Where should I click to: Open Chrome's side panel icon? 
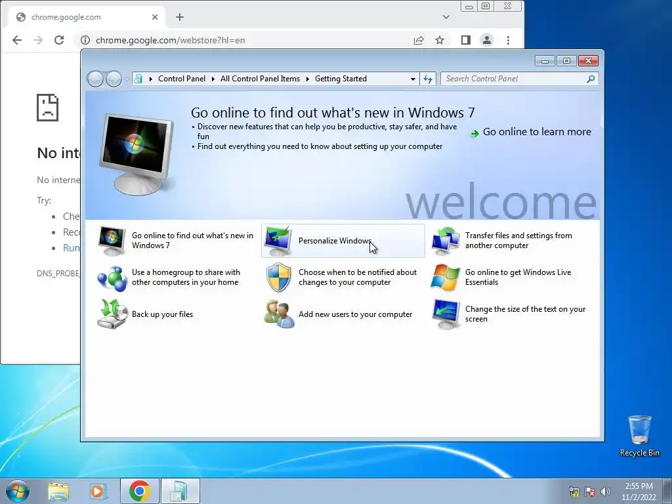(x=466, y=40)
